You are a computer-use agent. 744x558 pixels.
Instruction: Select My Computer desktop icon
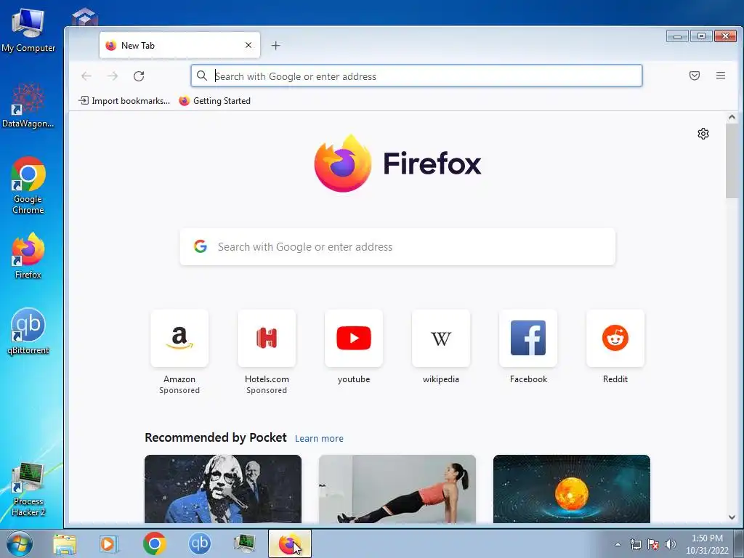[x=28, y=31]
